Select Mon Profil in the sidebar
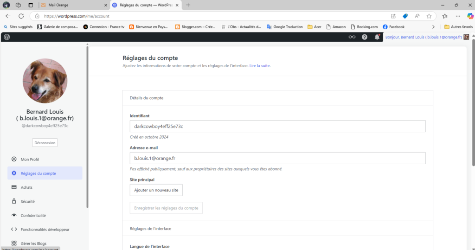This screenshot has width=475, height=250. (x=30, y=159)
